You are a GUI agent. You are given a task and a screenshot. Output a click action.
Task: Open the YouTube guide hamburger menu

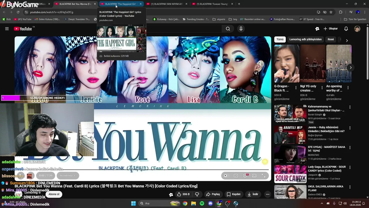[7, 29]
